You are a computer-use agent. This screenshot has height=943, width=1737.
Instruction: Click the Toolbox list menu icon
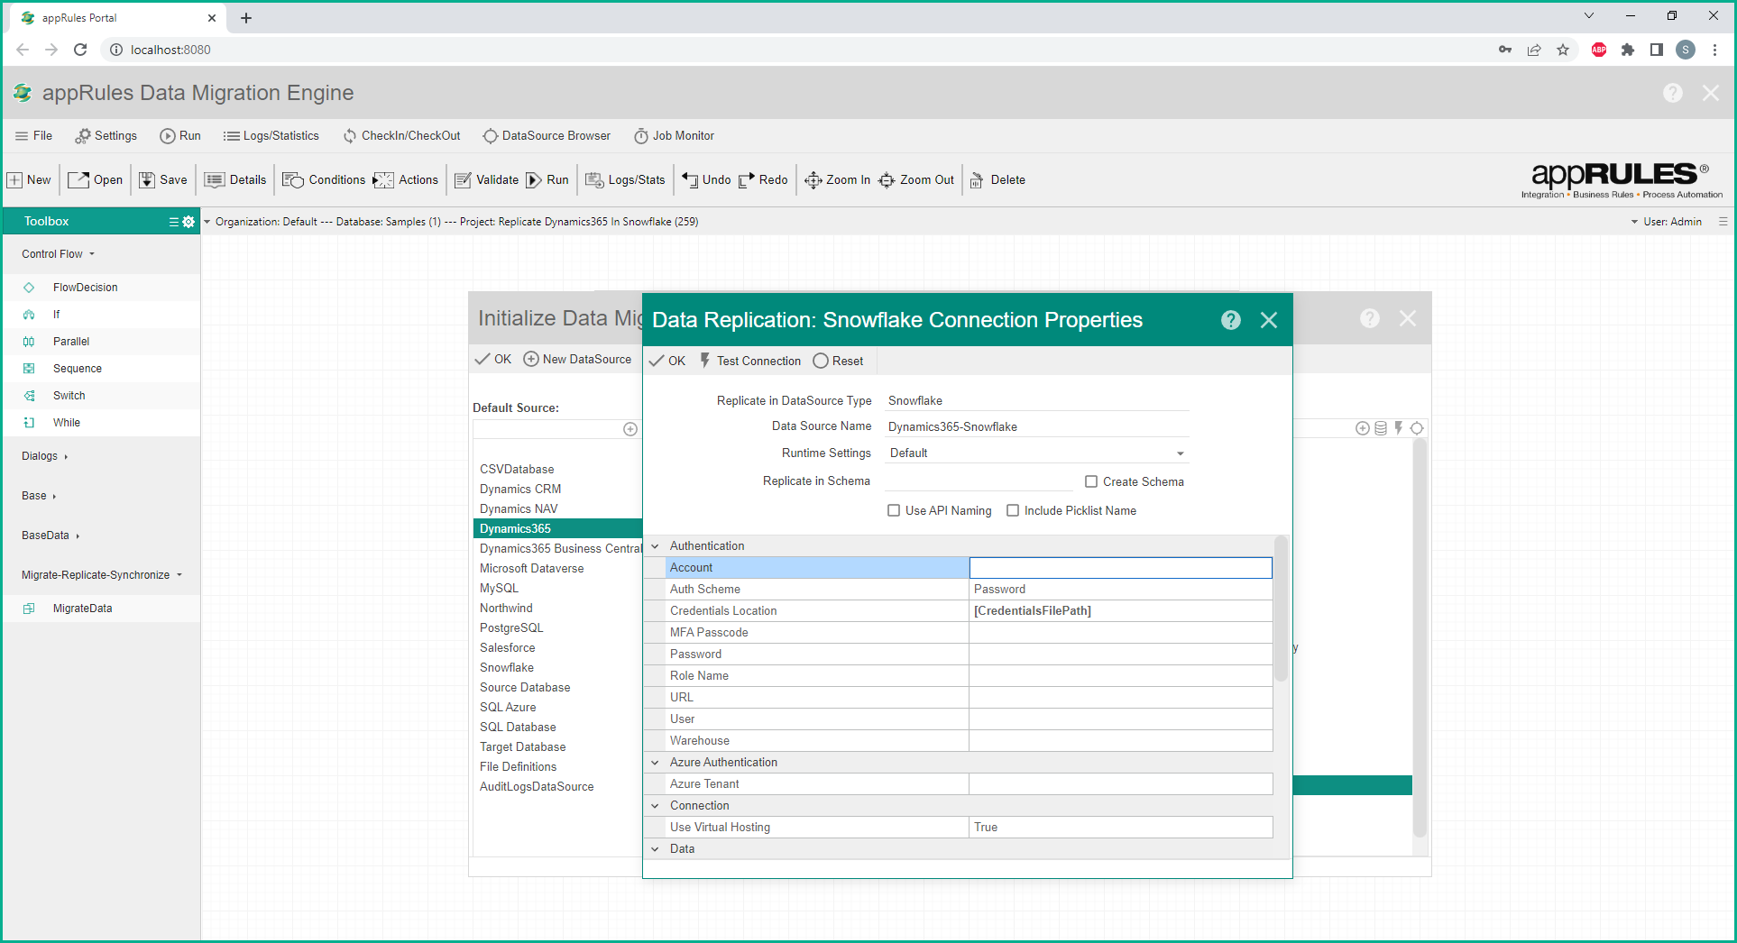(x=174, y=222)
